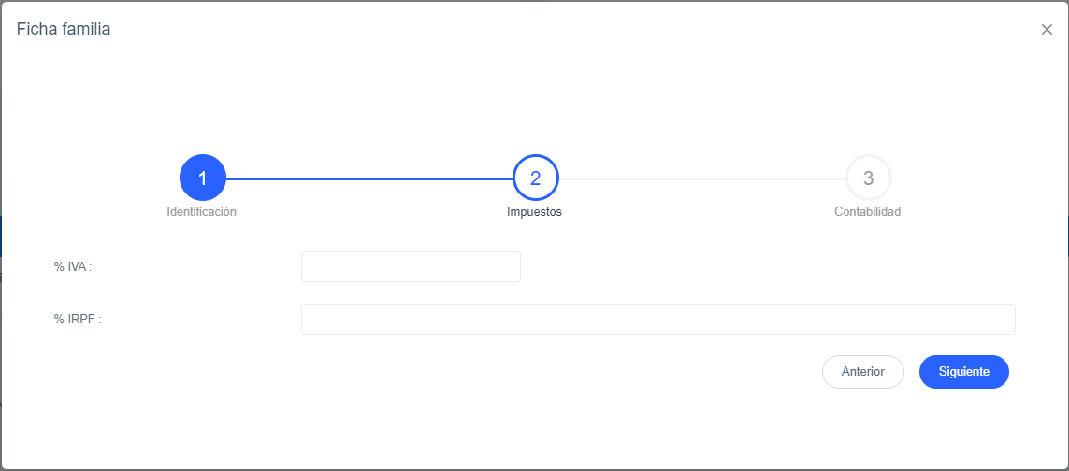Select the step 2 circle
The height and width of the screenshot is (471, 1069).
click(x=535, y=178)
